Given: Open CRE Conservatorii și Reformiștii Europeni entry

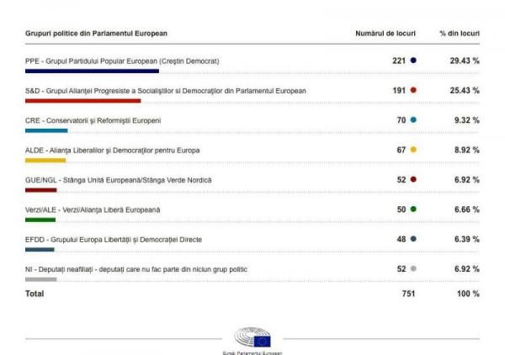Looking at the screenshot, I should tap(93, 120).
